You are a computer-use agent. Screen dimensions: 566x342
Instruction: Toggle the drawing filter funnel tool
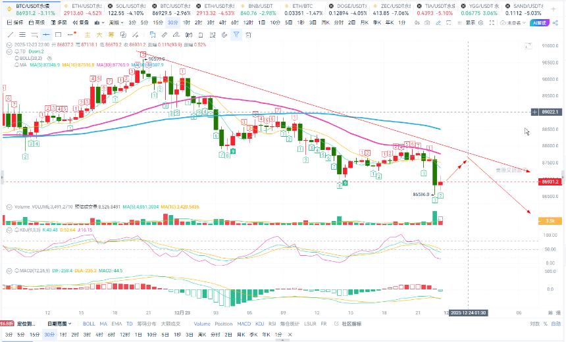[x=236, y=35]
